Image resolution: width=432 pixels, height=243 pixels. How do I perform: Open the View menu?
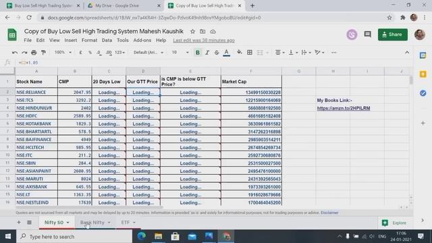click(x=54, y=40)
